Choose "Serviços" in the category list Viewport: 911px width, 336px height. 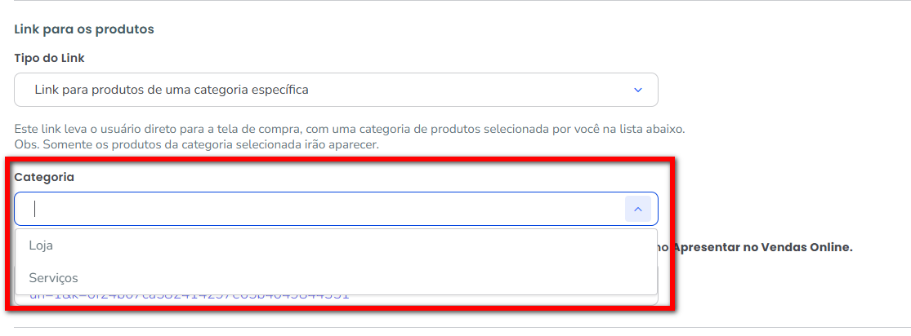point(53,278)
